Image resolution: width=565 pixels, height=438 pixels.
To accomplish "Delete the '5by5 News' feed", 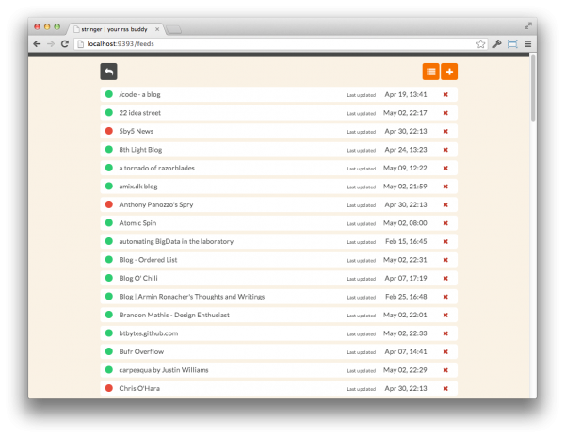I will tap(445, 131).
